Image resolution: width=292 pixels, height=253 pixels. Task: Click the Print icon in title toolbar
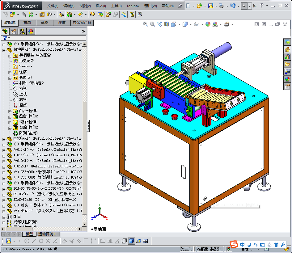tap(222, 6)
